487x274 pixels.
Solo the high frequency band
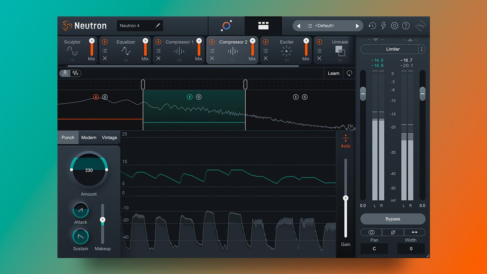coord(305,97)
